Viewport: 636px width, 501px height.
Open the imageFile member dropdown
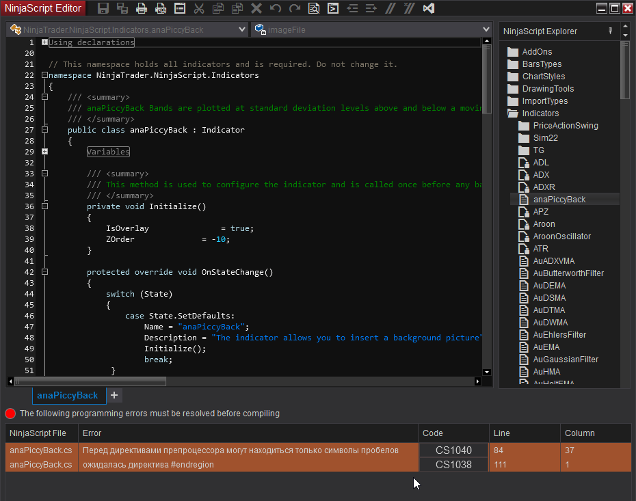[486, 30]
